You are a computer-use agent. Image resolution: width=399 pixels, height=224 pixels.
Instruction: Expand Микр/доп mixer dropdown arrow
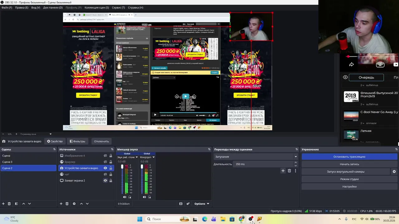pos(153,157)
